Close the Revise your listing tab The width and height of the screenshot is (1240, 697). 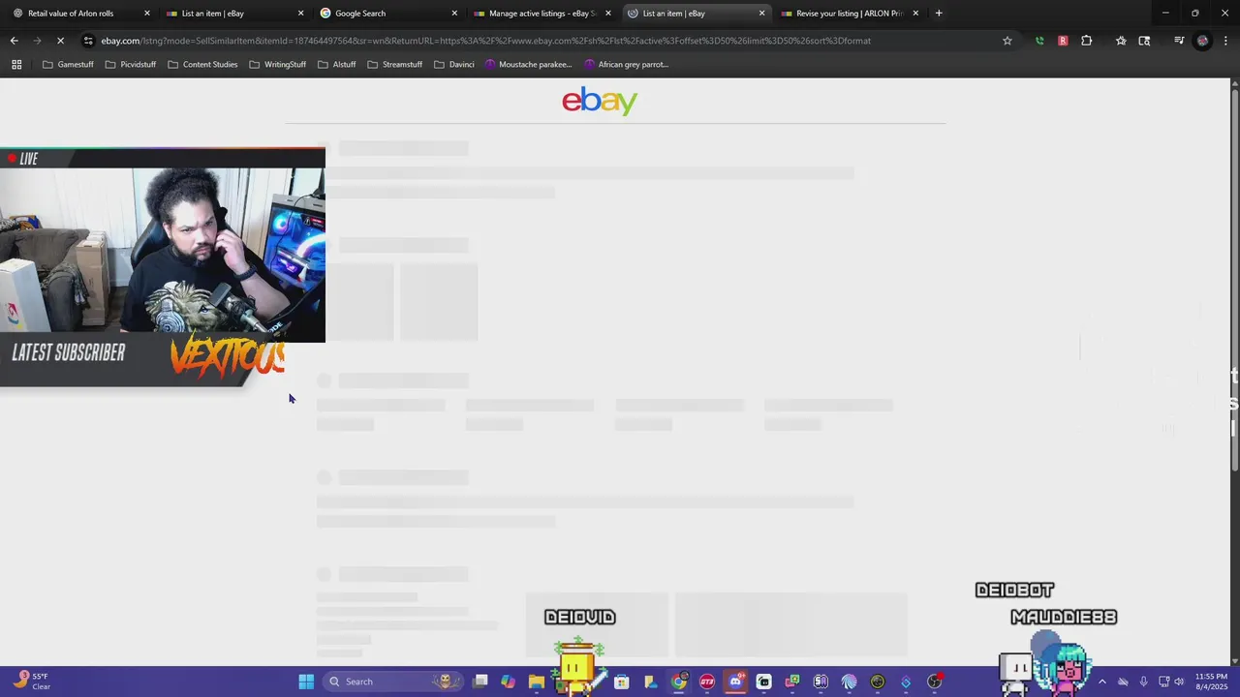[x=915, y=14]
